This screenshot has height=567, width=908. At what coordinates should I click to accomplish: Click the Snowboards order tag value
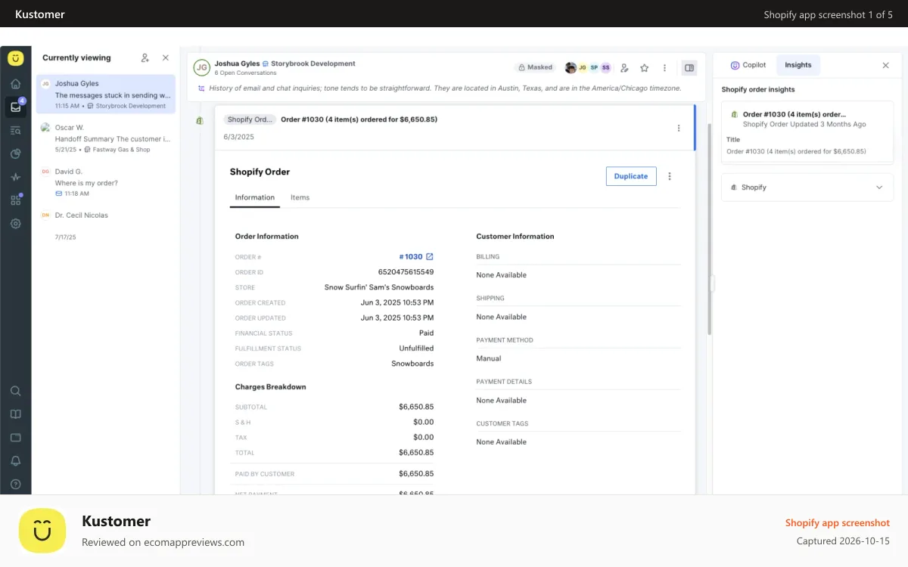tap(412, 364)
